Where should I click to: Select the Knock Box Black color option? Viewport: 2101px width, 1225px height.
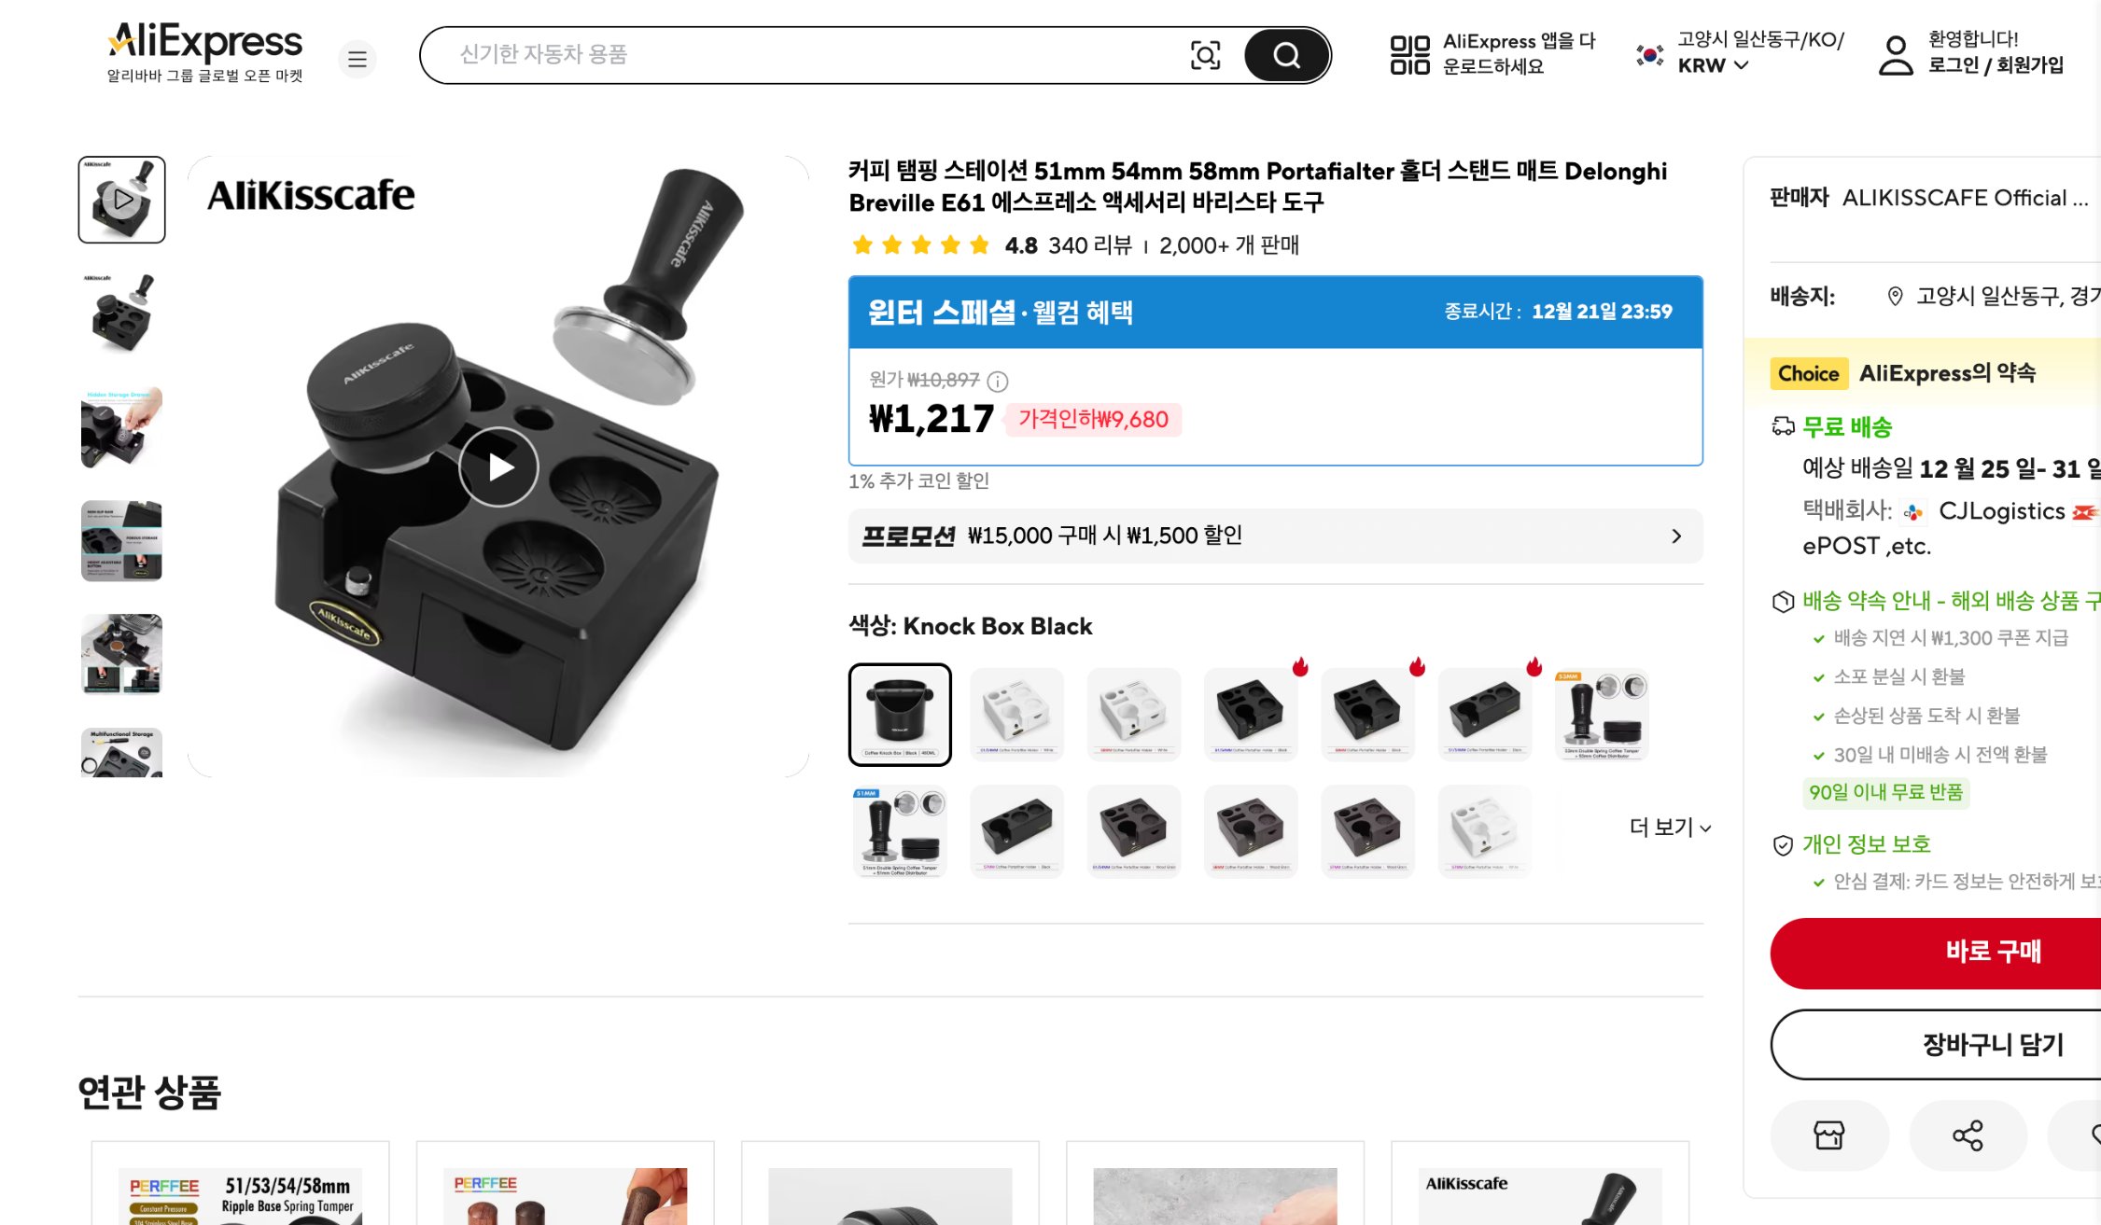pyautogui.click(x=900, y=715)
